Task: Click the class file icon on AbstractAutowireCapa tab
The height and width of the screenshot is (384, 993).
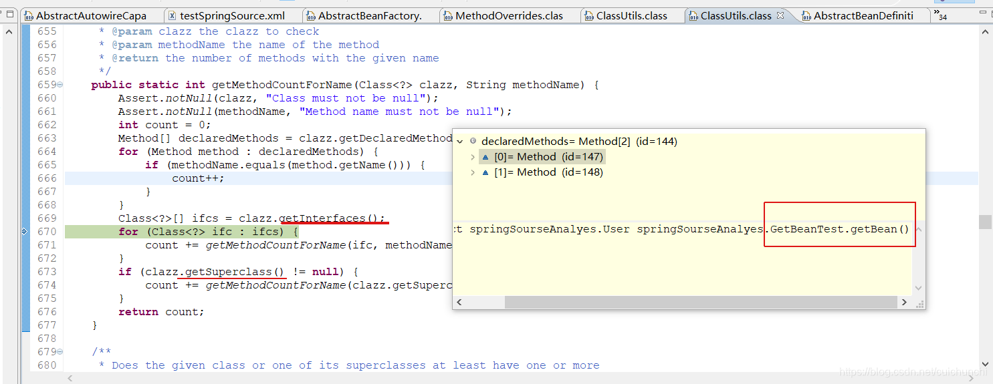Action: coord(28,16)
